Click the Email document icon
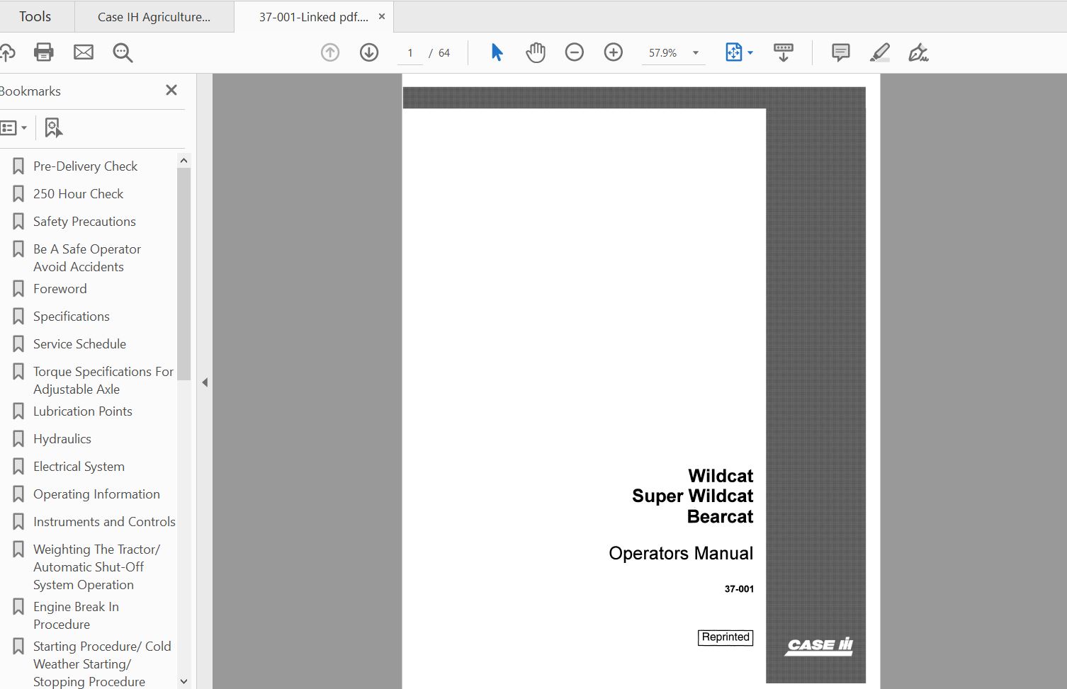 pos(83,52)
